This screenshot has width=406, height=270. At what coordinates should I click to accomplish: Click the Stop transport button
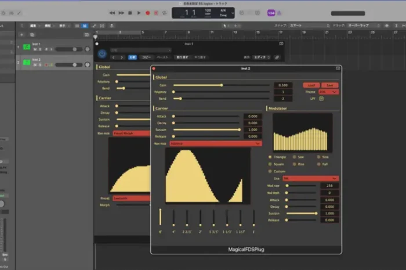coord(130,13)
